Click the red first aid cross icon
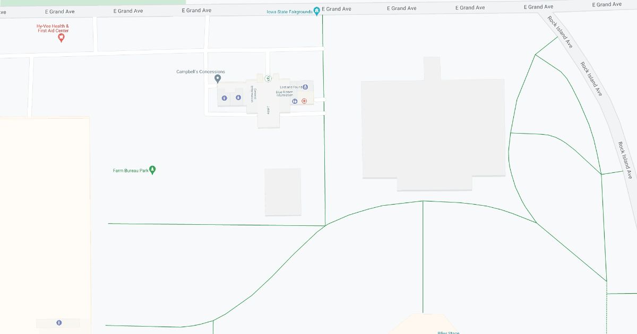 click(x=304, y=101)
